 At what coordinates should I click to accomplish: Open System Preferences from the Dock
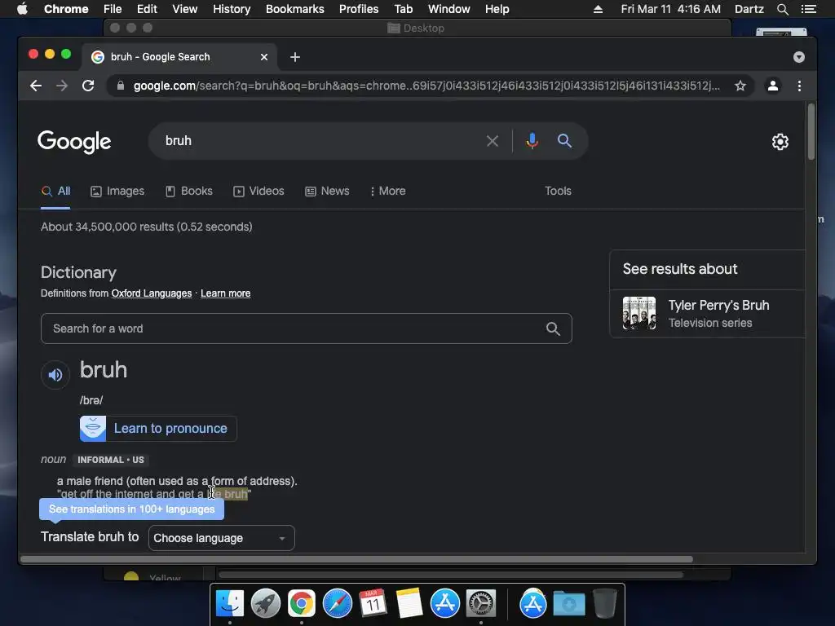point(481,604)
